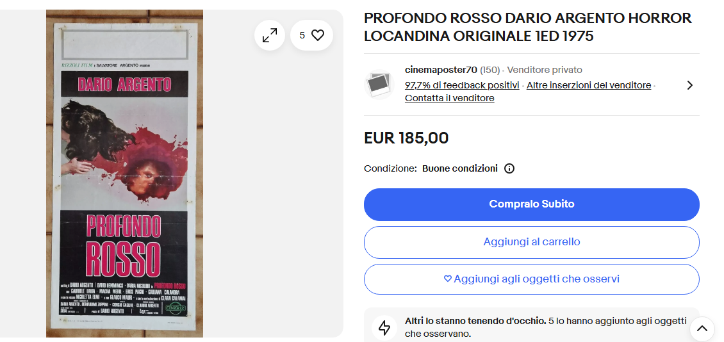
Task: Click Contatta il venditore
Action: (x=449, y=98)
